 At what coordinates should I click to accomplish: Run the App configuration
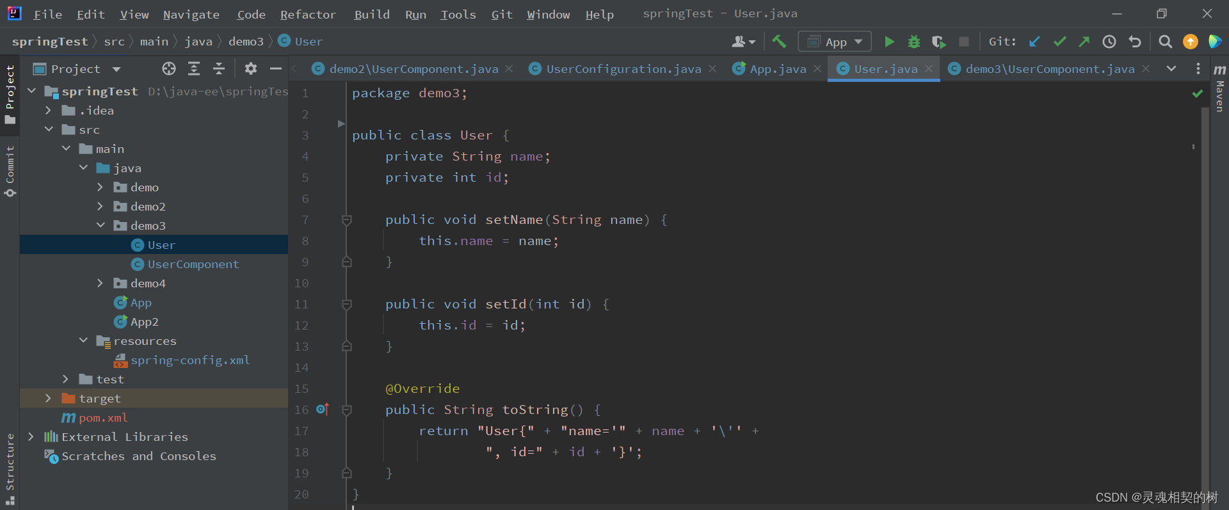889,42
